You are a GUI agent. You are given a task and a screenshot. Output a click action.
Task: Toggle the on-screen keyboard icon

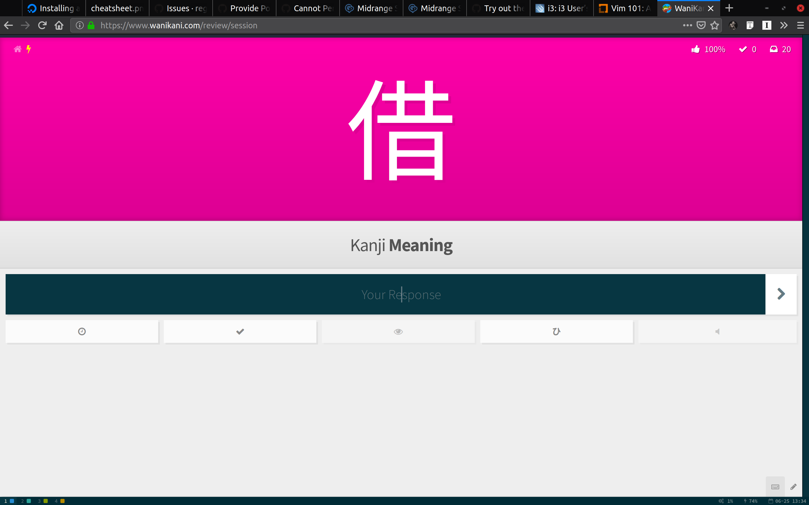coord(775,487)
